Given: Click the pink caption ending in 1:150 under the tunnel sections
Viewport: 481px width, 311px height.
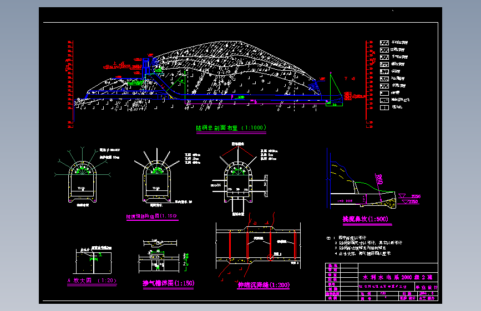Looking at the screenshot, I should click(x=151, y=216).
